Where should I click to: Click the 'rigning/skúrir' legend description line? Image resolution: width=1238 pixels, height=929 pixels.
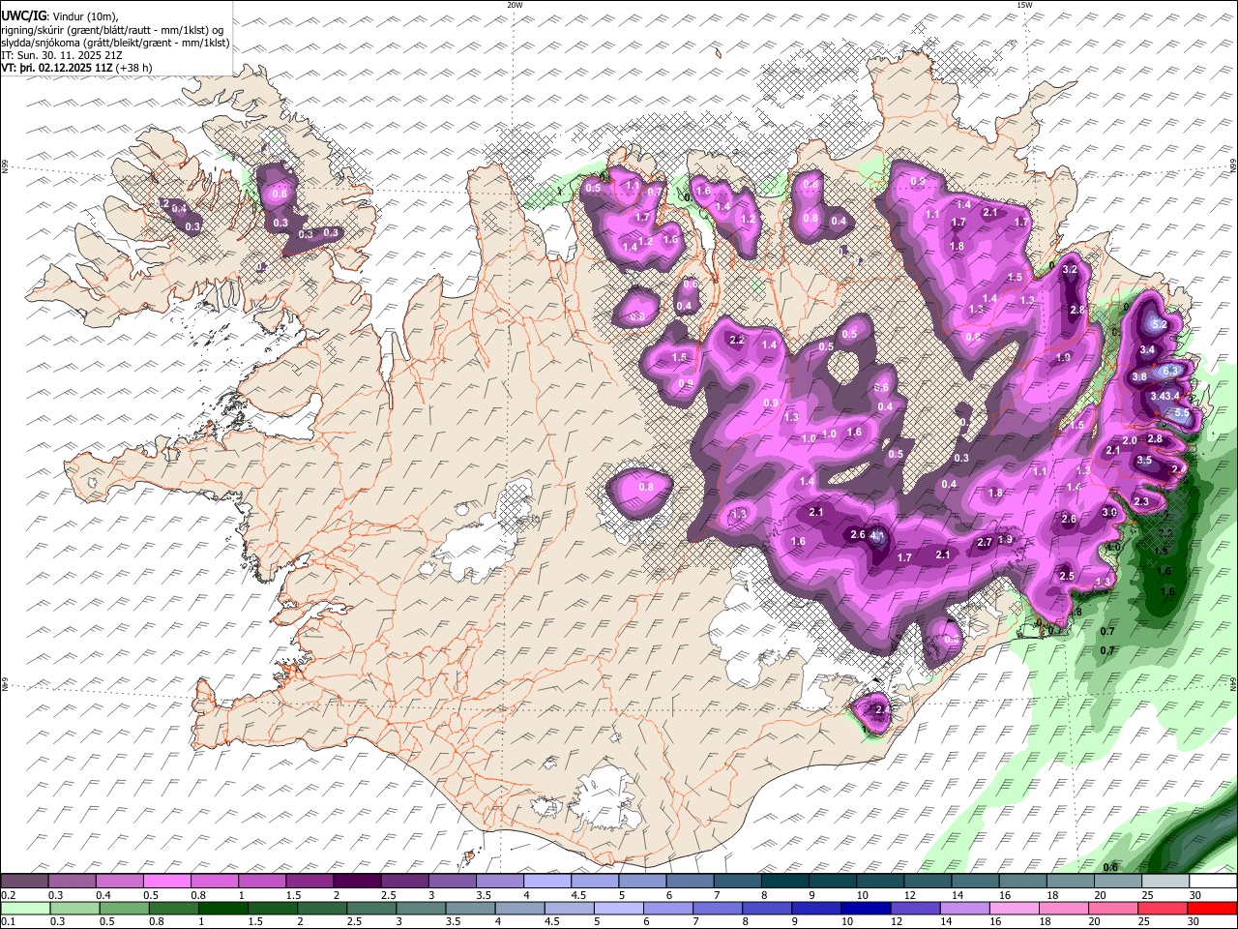click(x=111, y=30)
